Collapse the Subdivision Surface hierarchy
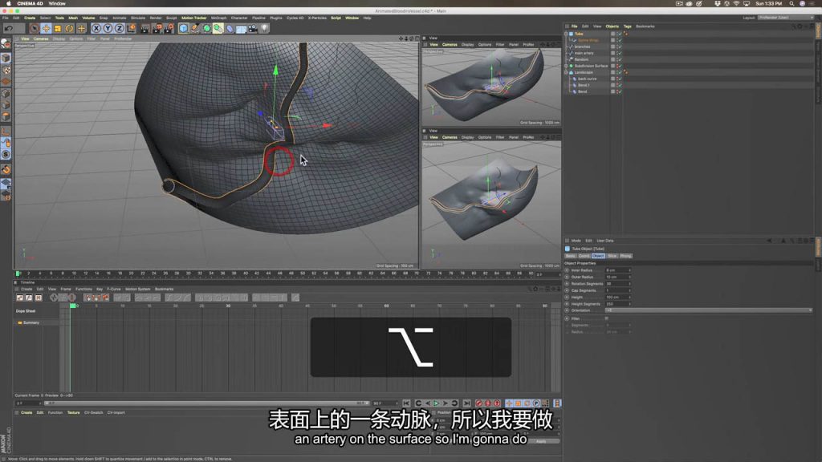Screen dimensions: 822x462 [x=566, y=66]
